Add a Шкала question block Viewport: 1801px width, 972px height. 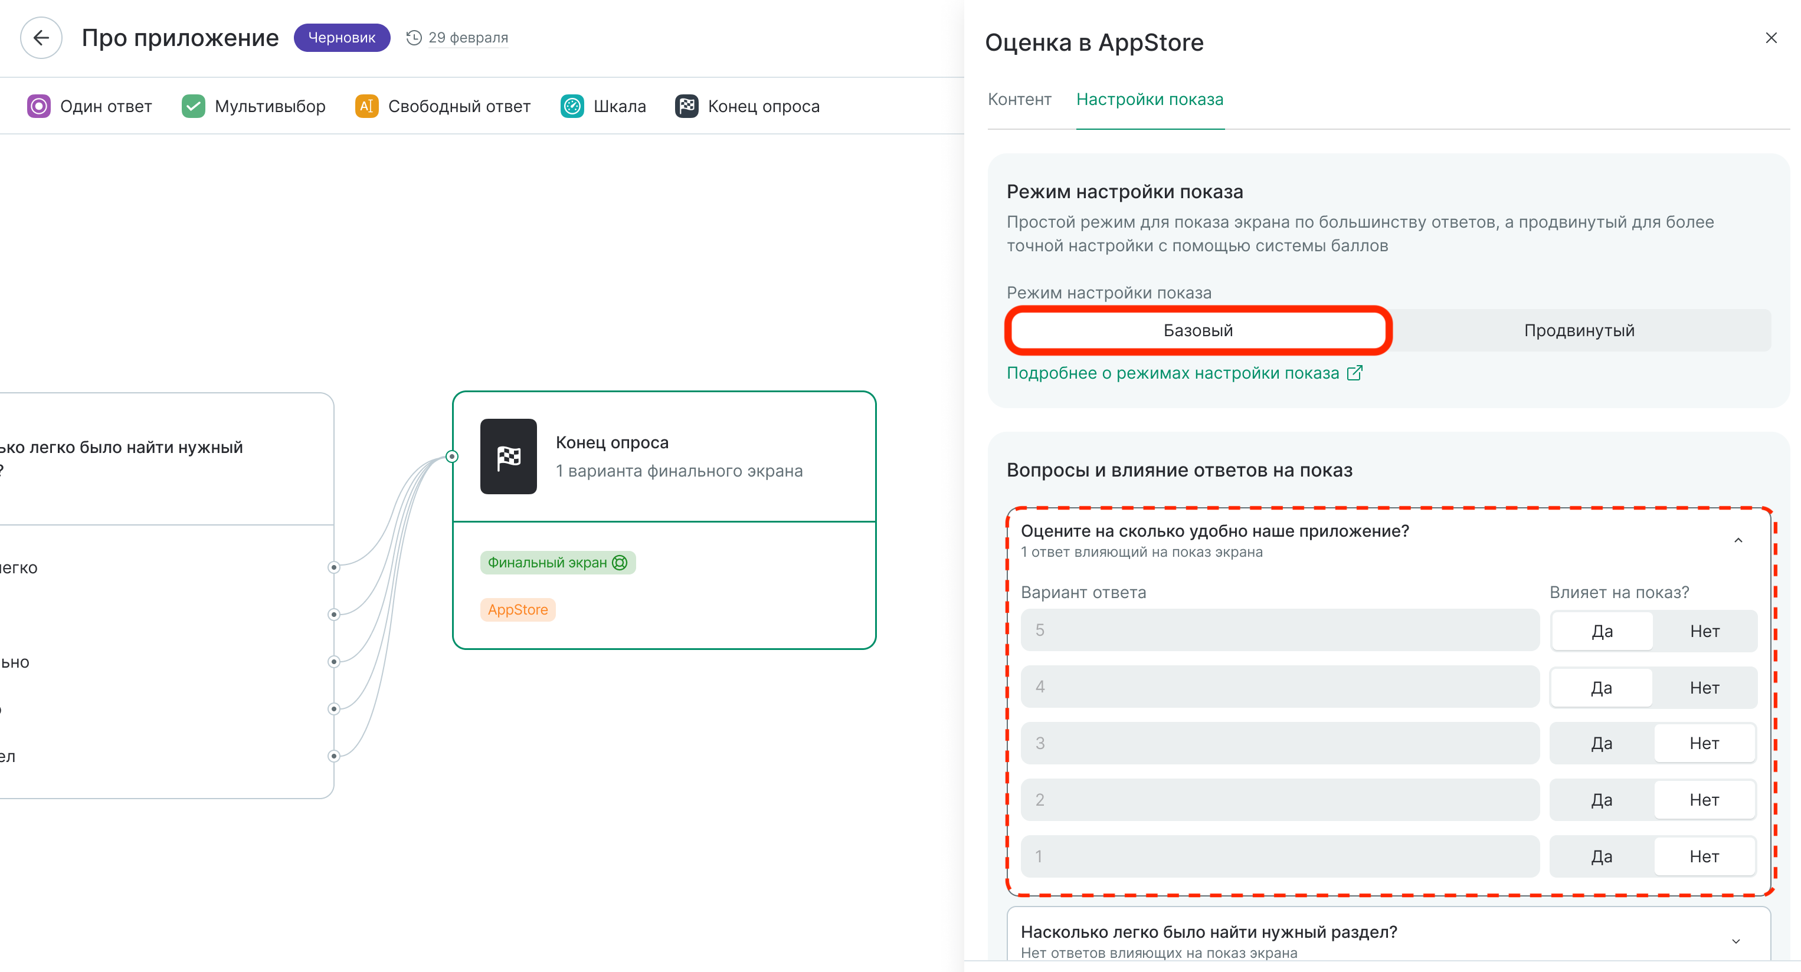(x=603, y=106)
